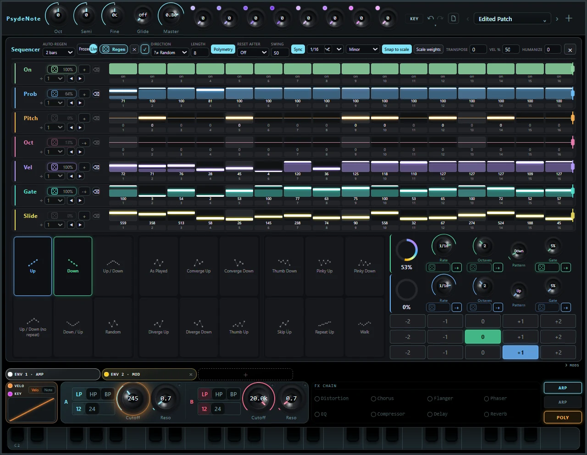Select the Pinky Down pattern tile

tap(365, 266)
